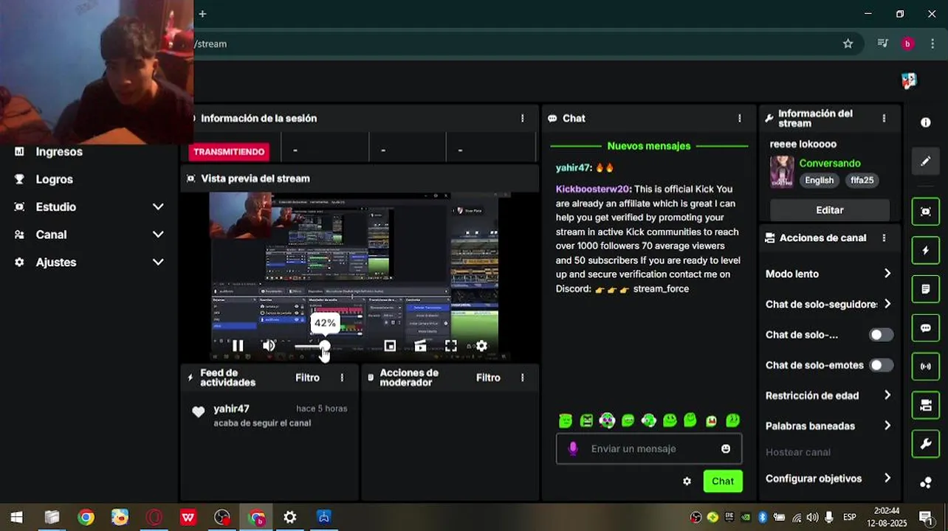Pause the stream preview playback
948x531 pixels.
[238, 345]
